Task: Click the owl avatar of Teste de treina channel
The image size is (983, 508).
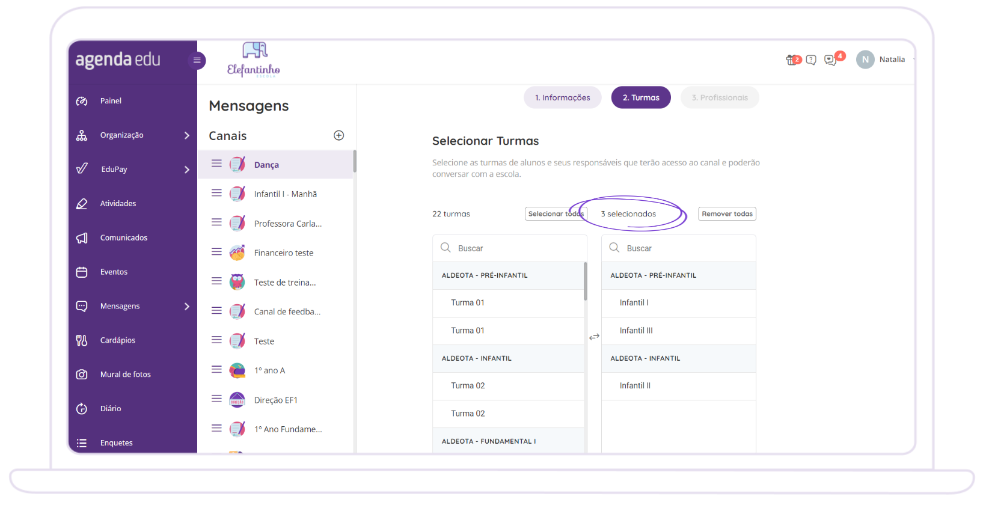Action: click(x=237, y=282)
